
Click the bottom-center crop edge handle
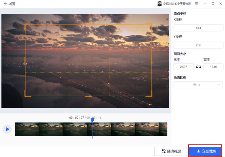click(x=88, y=96)
